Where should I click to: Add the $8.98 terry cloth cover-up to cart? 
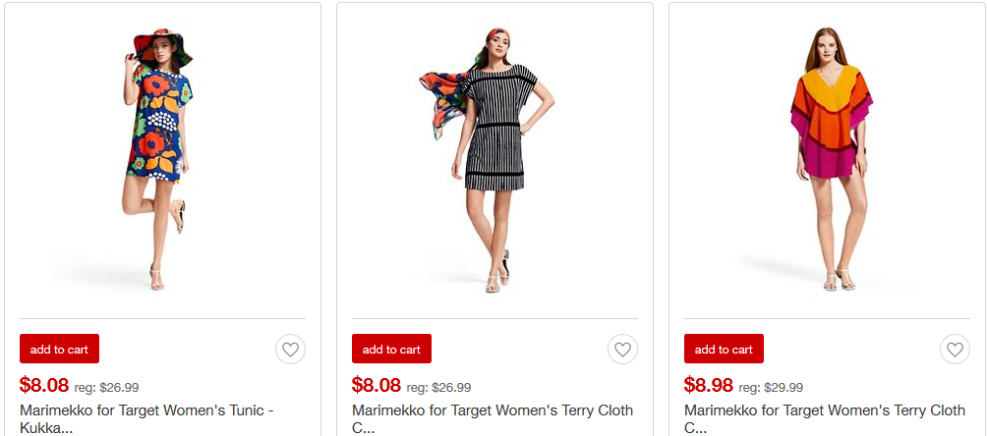coord(724,349)
